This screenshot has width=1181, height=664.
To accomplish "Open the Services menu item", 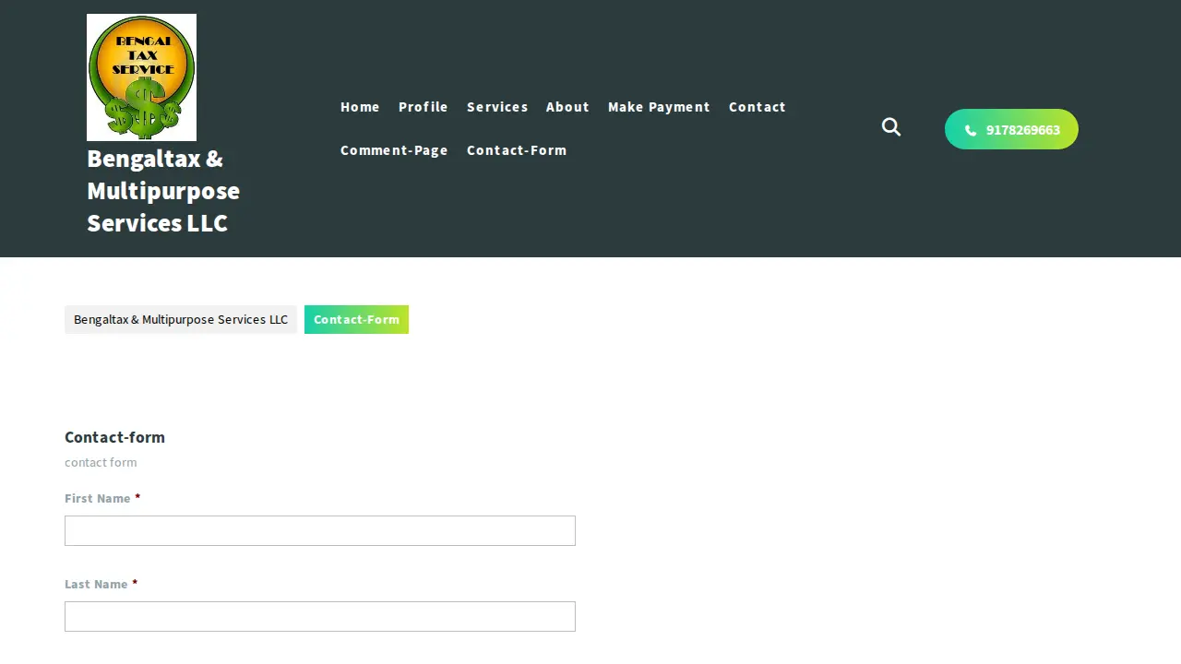I will (497, 107).
